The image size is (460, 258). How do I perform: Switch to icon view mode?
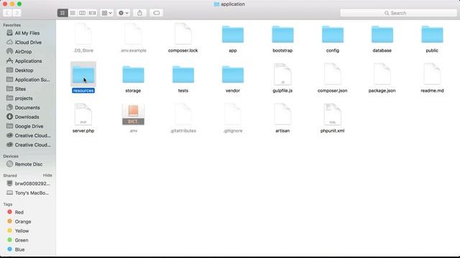click(63, 13)
